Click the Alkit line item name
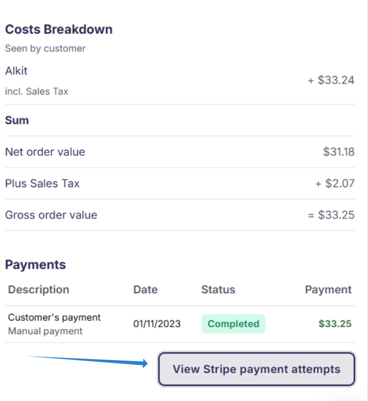This screenshot has width=368, height=401. [x=16, y=71]
